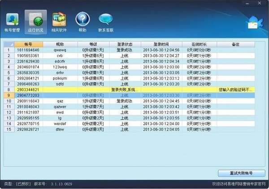269x189 pixels.
Task: Click the 登录状态 column header
Action: [125, 44]
